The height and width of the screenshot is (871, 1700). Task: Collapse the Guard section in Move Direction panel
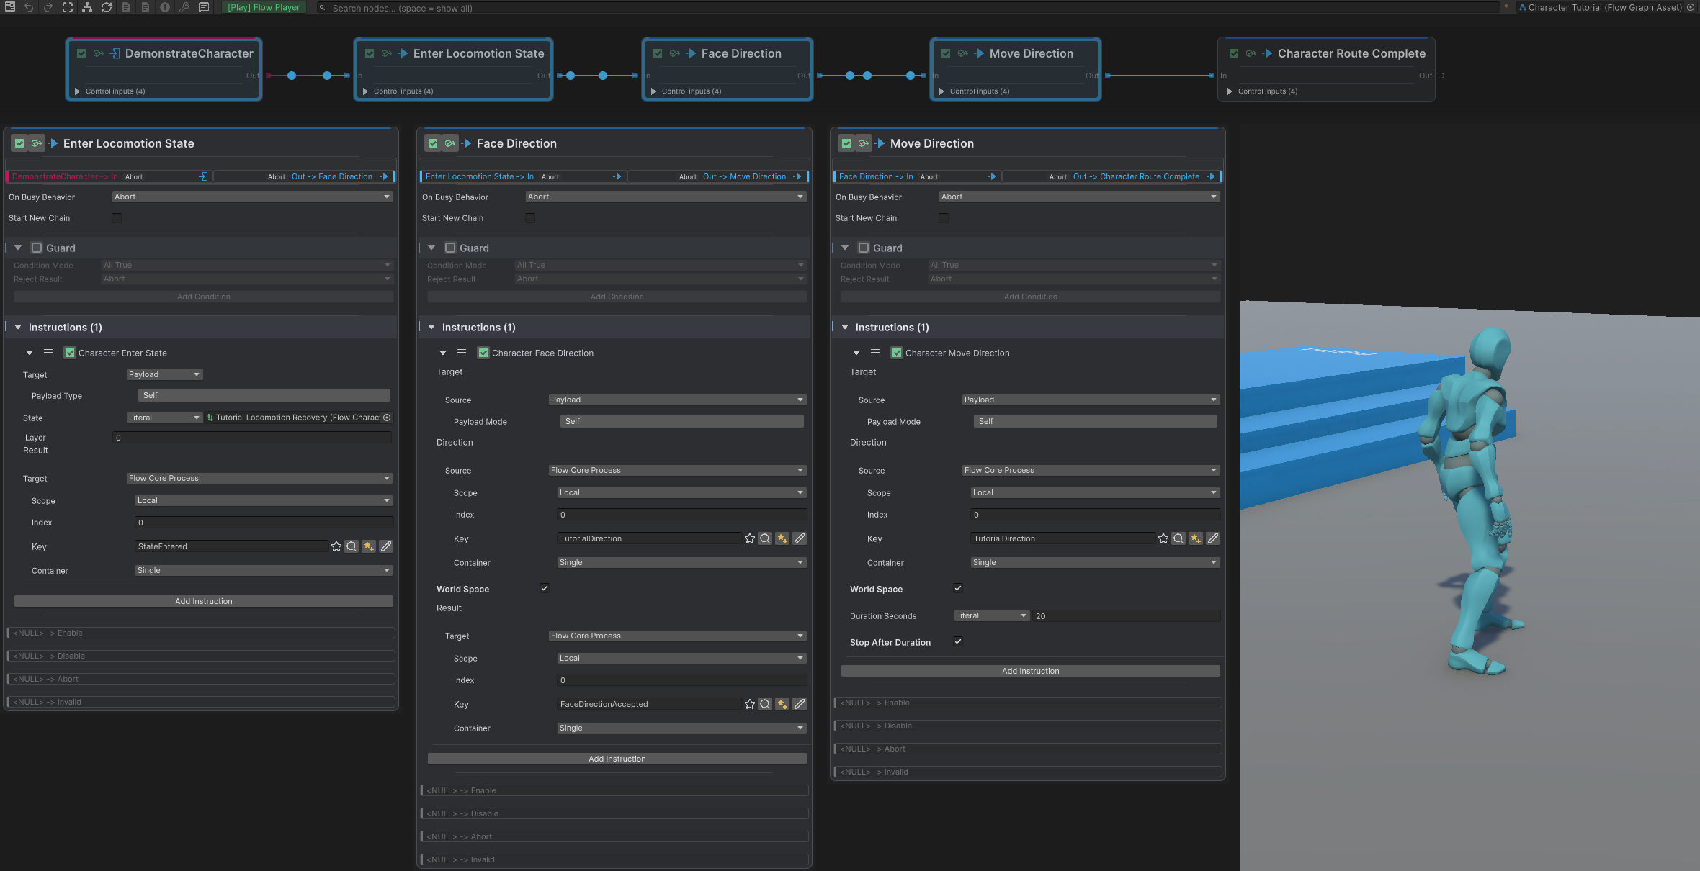845,248
